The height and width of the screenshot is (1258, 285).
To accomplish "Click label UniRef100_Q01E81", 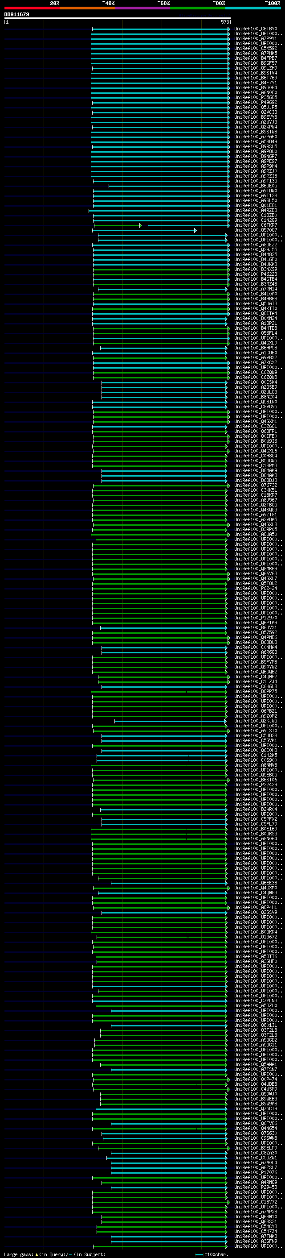I will [255, 206].
